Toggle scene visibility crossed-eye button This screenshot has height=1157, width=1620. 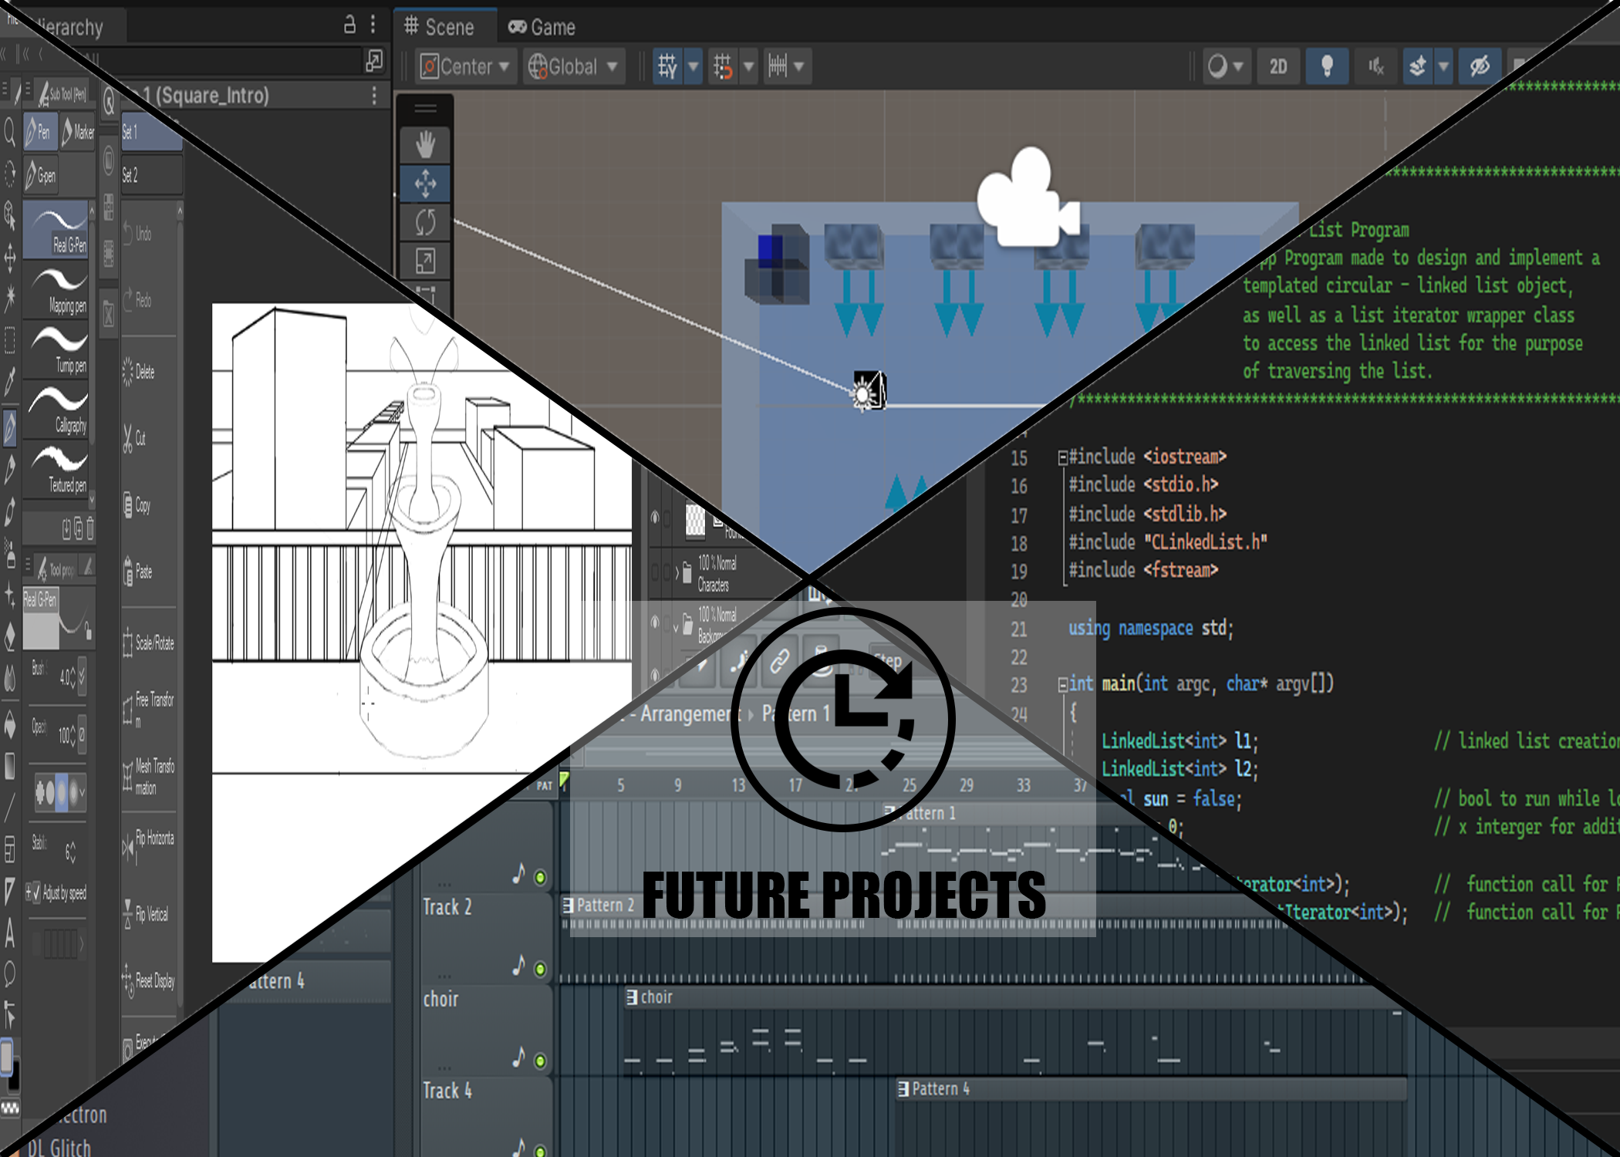tap(1479, 66)
